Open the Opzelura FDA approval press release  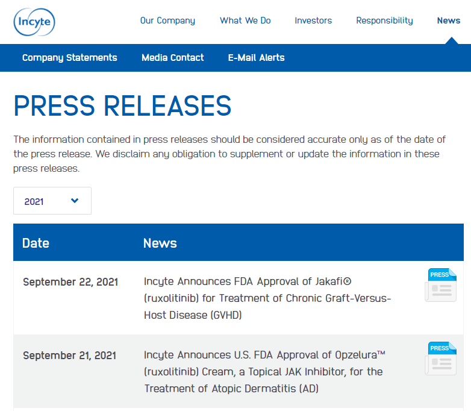[x=264, y=372]
